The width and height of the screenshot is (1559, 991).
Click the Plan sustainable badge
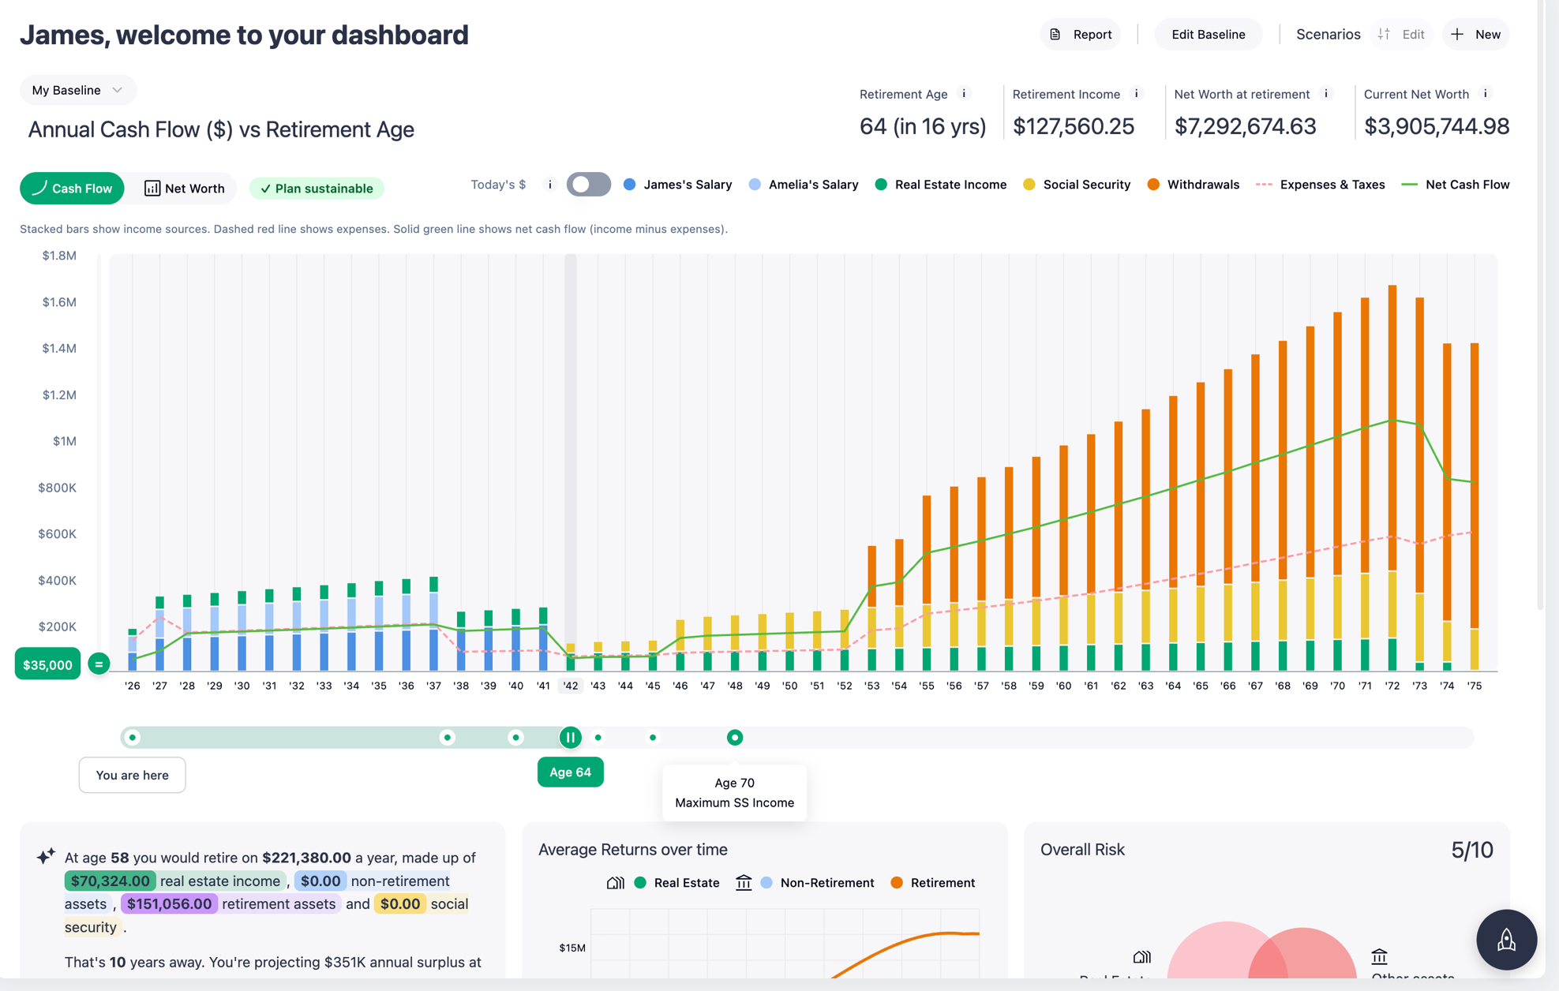tap(317, 189)
